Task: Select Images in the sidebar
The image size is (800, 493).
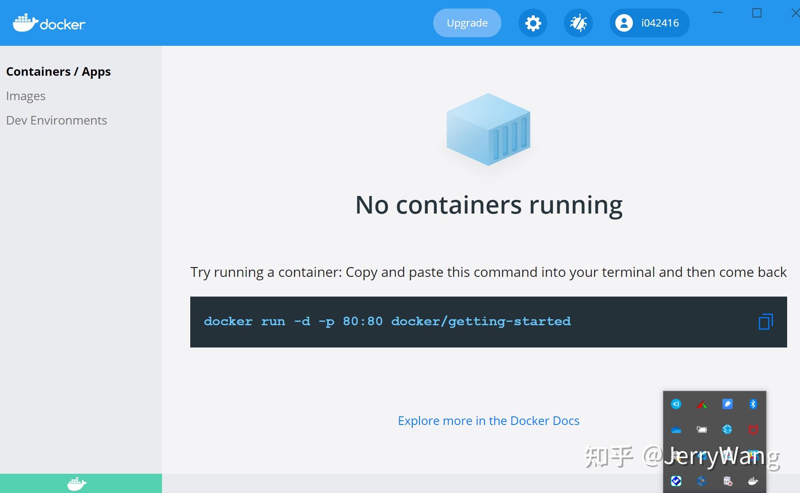Action: click(26, 96)
